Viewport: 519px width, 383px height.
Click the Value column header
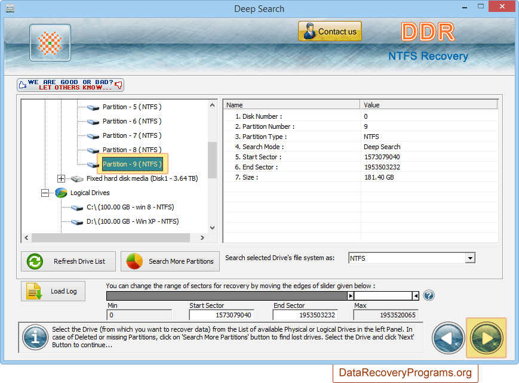pos(429,105)
